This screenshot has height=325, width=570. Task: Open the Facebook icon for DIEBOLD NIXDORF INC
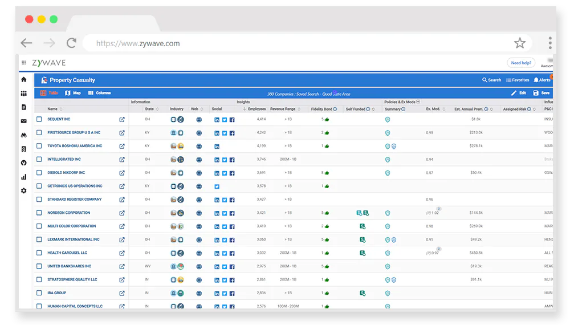pos(232,173)
